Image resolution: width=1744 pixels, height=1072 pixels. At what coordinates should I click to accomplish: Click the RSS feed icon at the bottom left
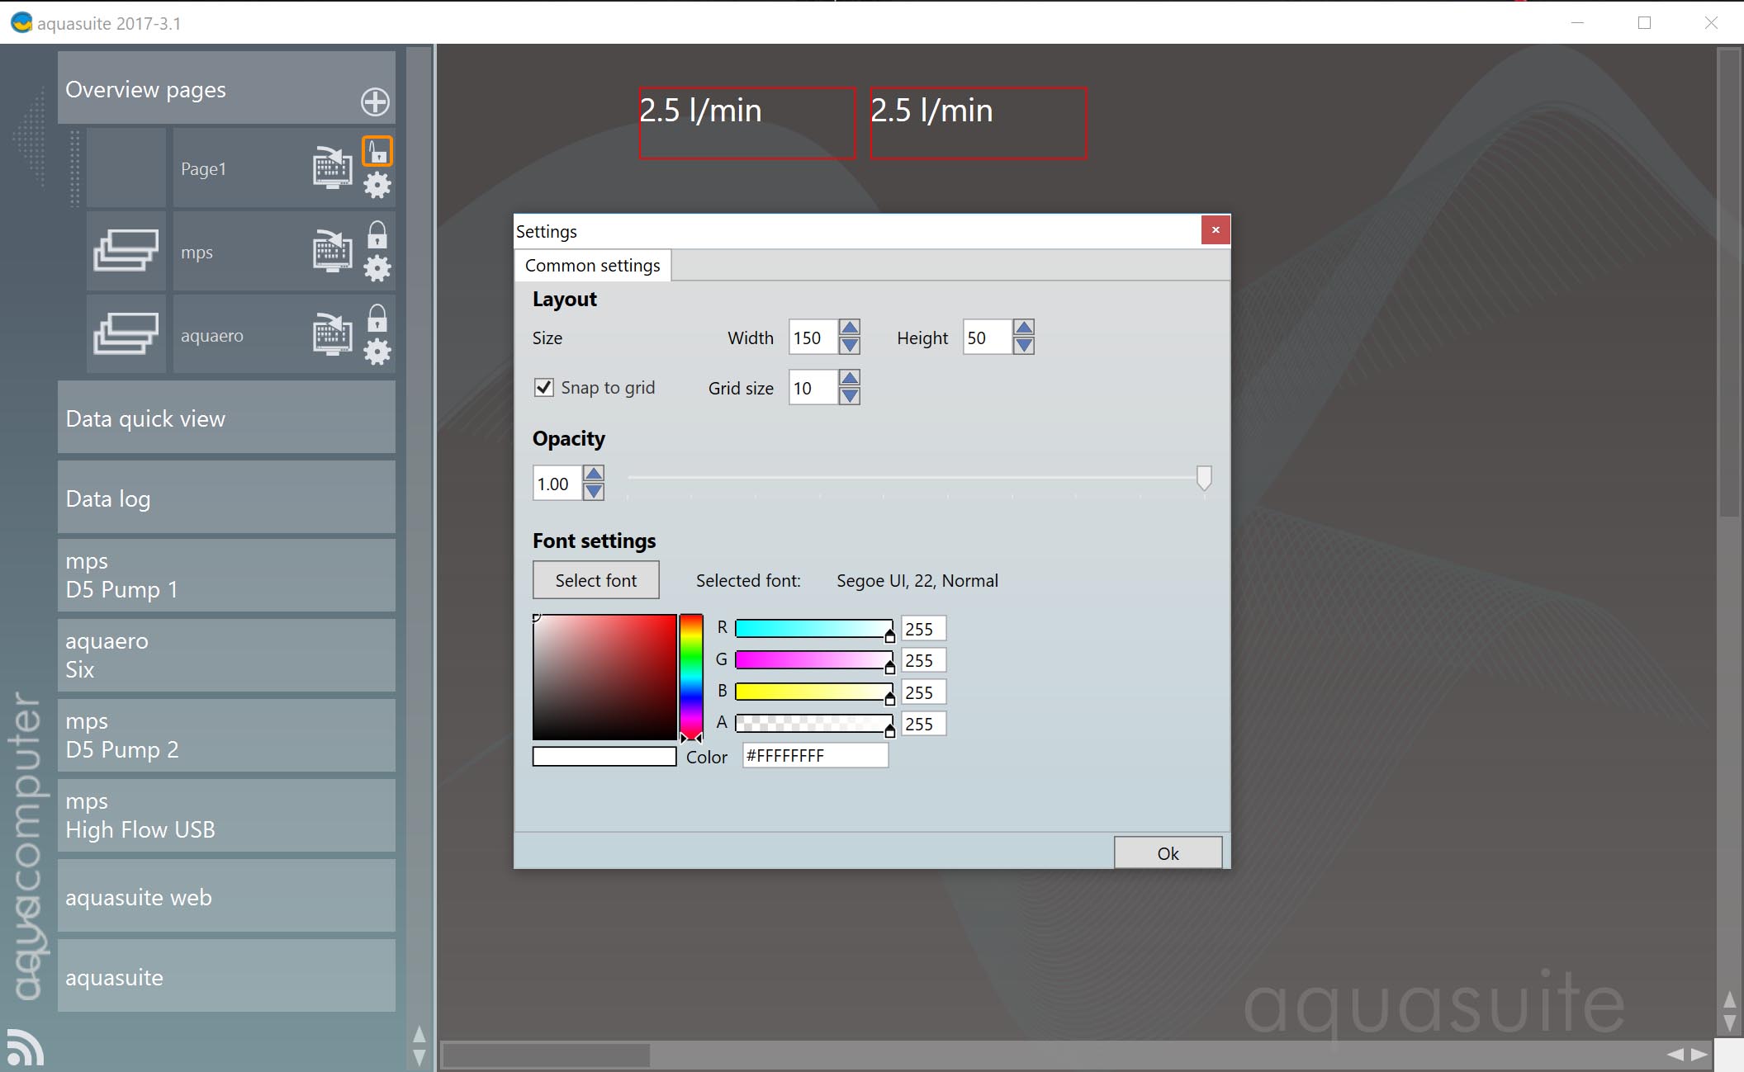pos(24,1048)
